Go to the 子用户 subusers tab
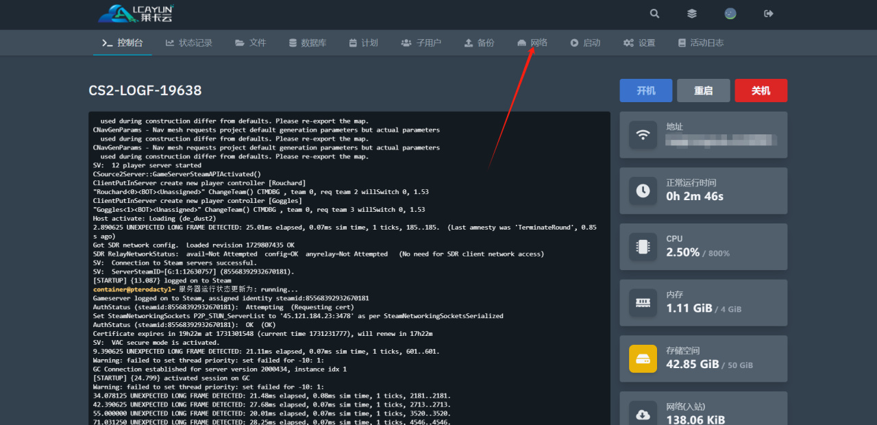 click(x=421, y=42)
